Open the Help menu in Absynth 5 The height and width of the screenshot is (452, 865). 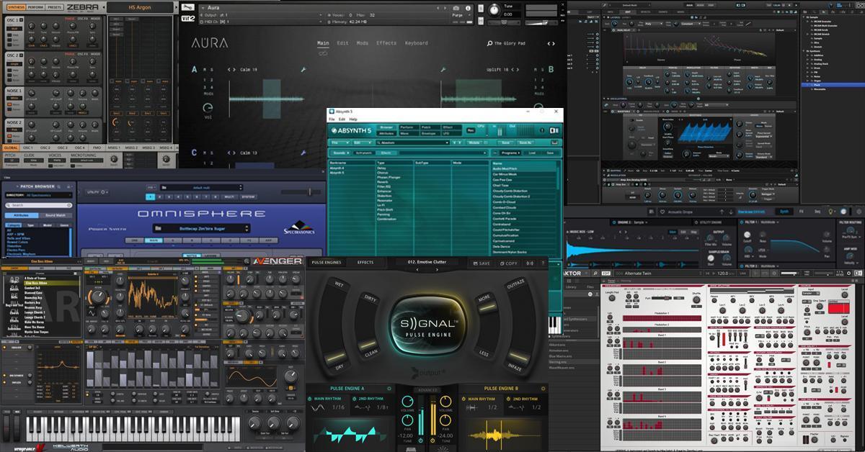pyautogui.click(x=353, y=119)
